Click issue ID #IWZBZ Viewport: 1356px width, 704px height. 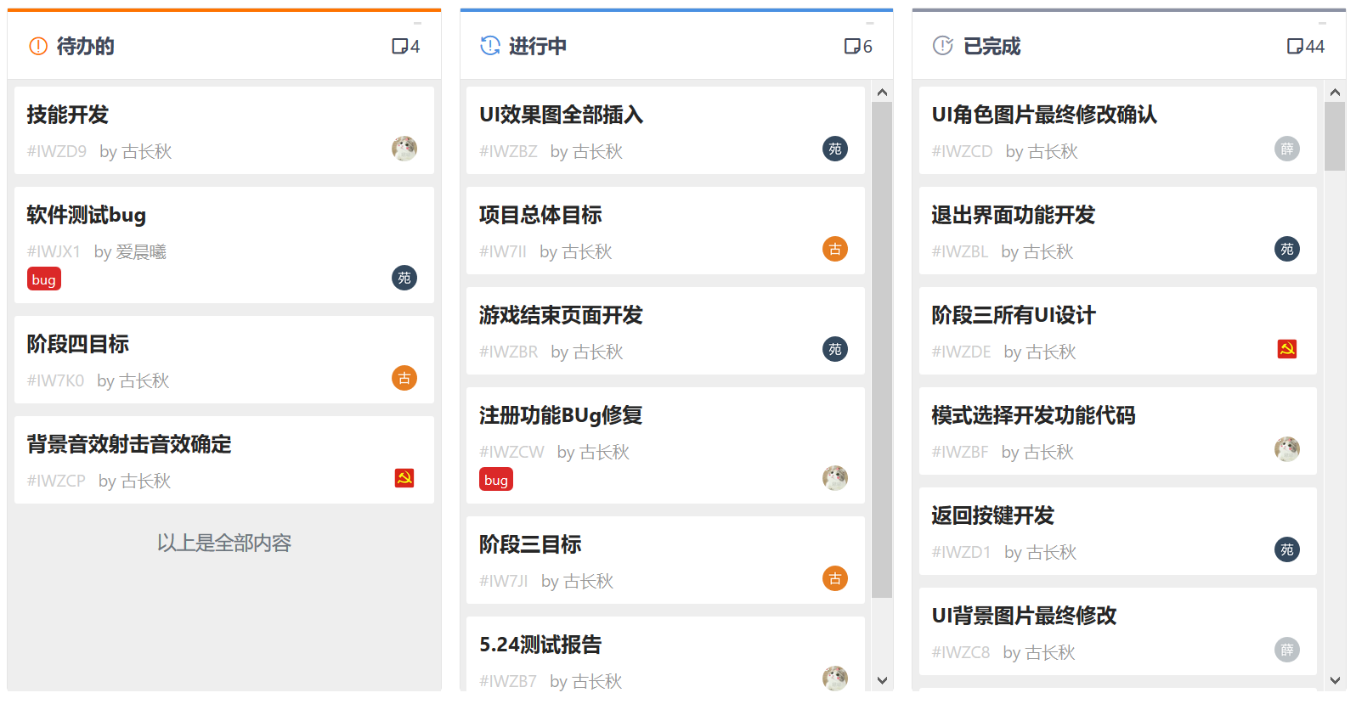click(508, 151)
